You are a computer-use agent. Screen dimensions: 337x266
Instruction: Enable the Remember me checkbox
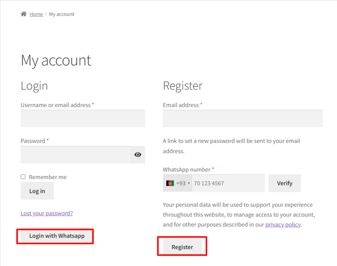click(x=23, y=177)
